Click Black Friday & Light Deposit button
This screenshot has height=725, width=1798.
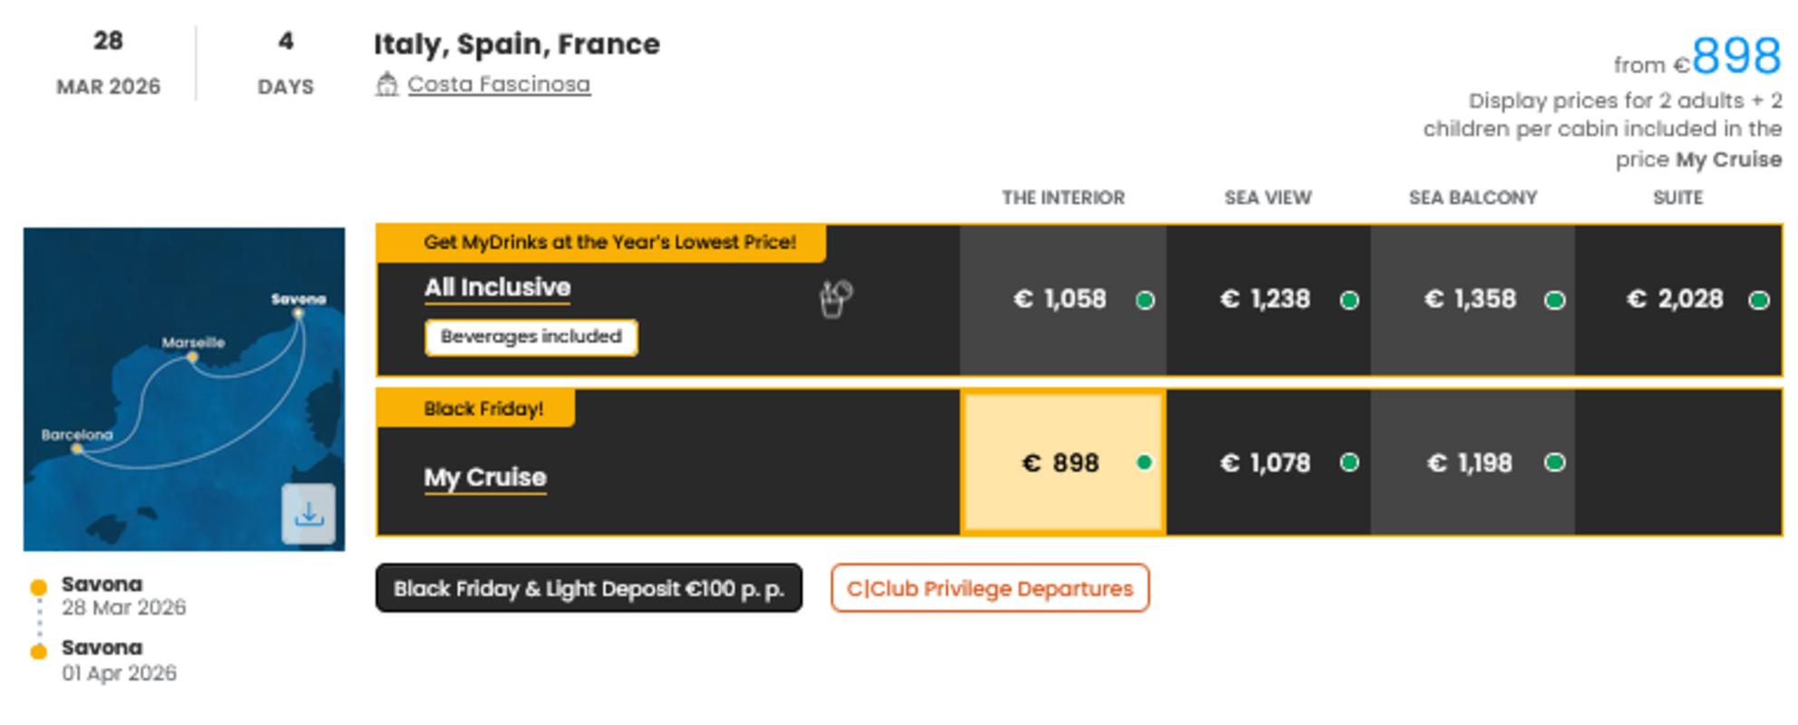588,589
